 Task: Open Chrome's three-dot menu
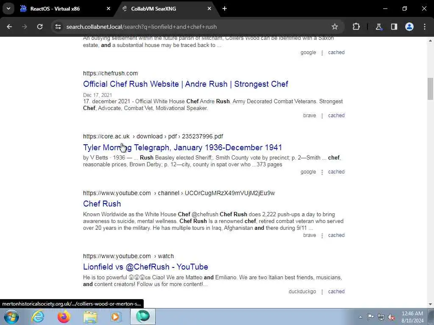425,27
